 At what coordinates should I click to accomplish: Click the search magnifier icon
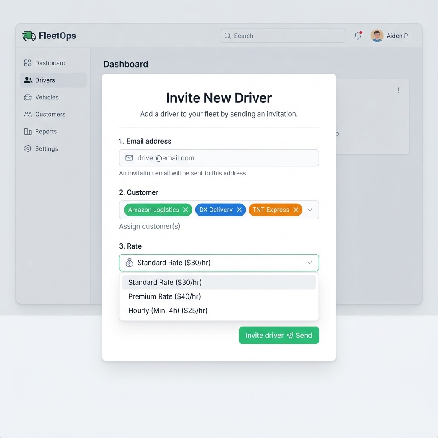point(228,36)
